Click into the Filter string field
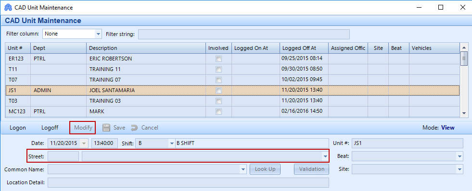472x191 pixels. tap(244, 34)
